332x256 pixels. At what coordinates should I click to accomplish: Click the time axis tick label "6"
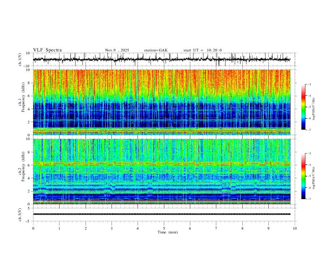[190, 228]
